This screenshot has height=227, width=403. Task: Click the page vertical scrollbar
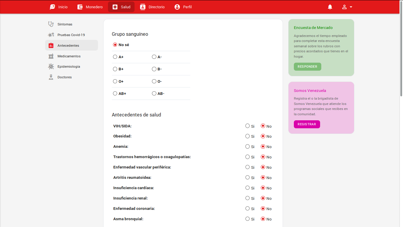point(401,53)
